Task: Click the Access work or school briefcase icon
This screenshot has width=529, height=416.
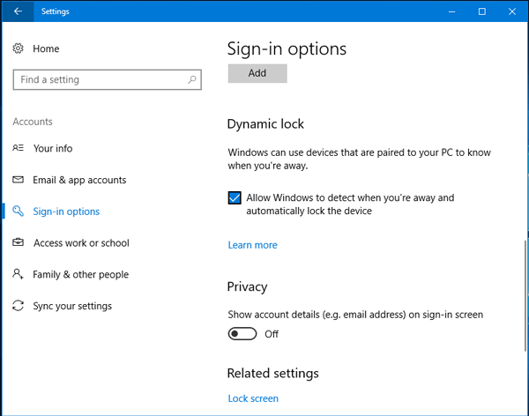Action: coord(18,242)
